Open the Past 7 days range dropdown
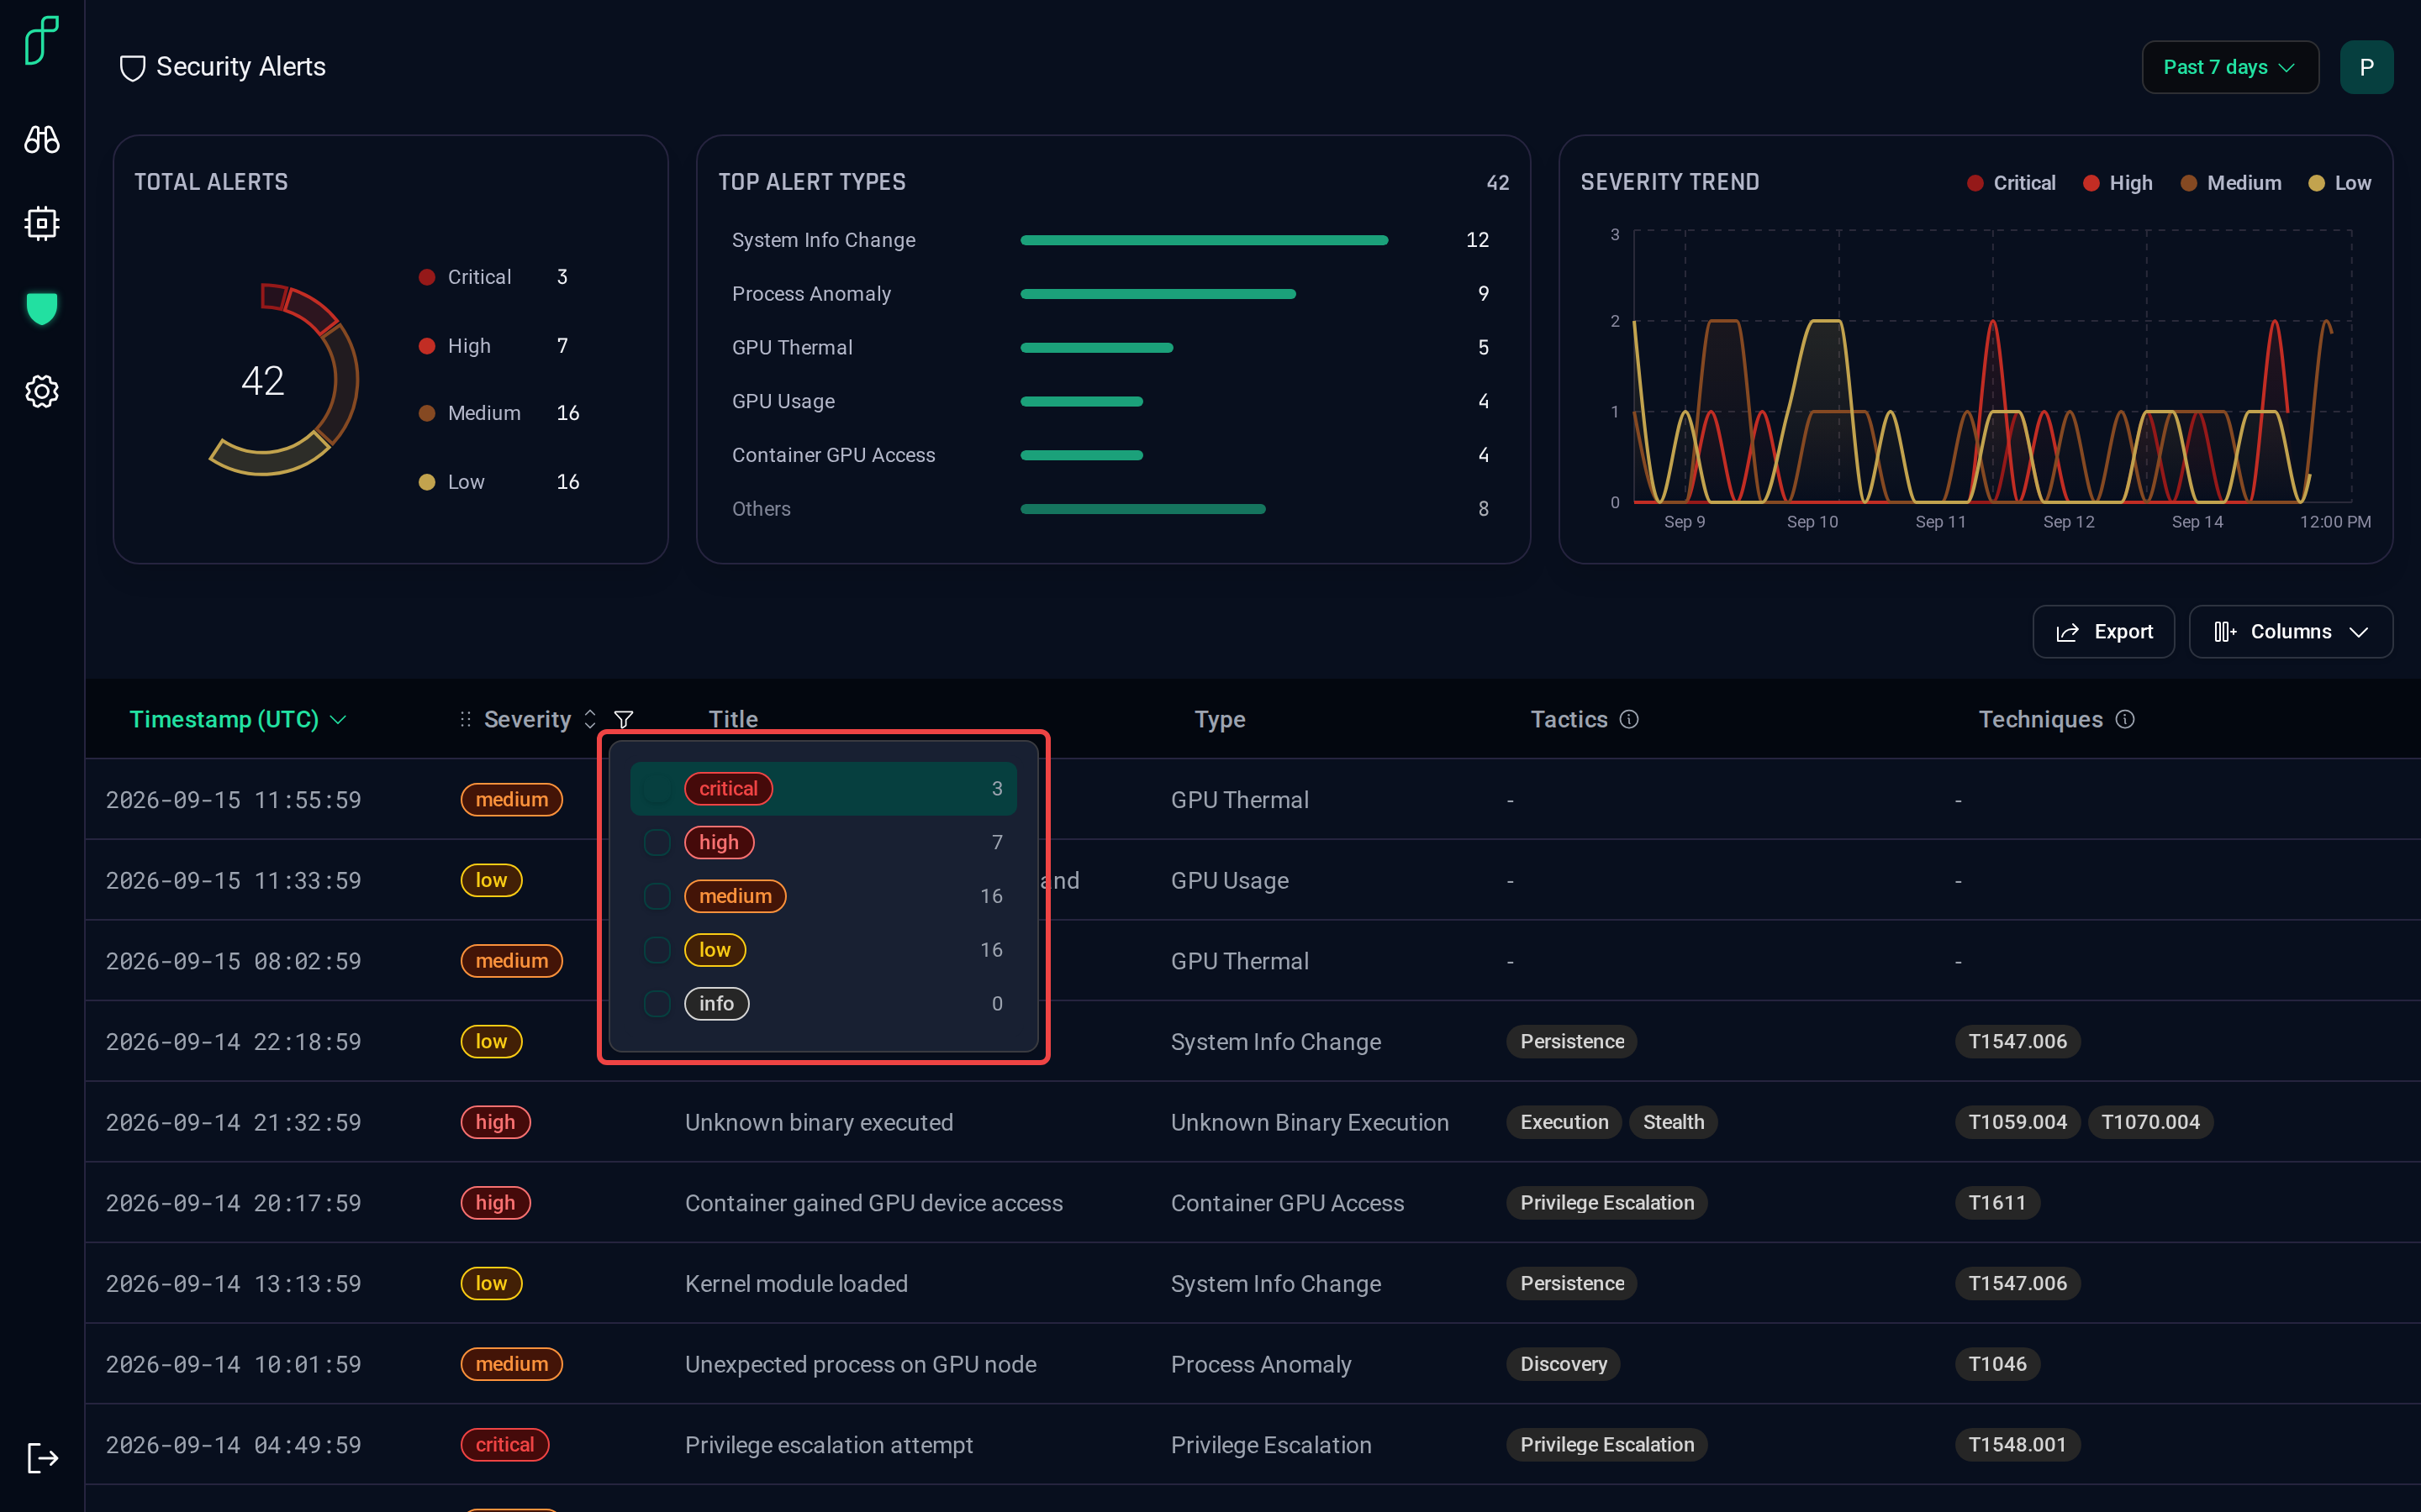The width and height of the screenshot is (2421, 1512). 2230,67
